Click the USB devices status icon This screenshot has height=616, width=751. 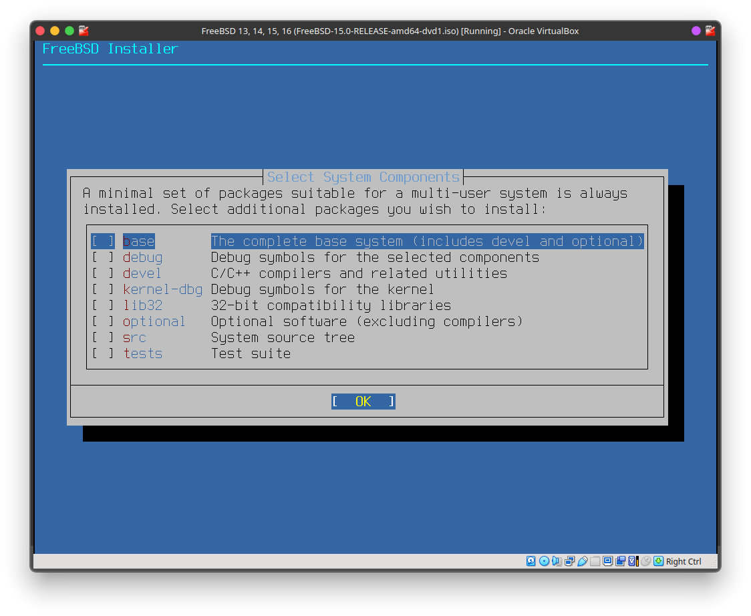coord(582,561)
